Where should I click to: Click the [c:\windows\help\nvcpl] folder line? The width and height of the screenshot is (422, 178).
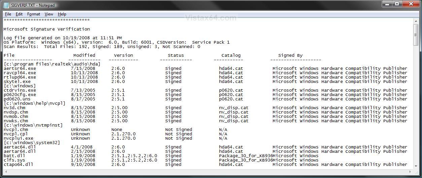click(x=34, y=103)
